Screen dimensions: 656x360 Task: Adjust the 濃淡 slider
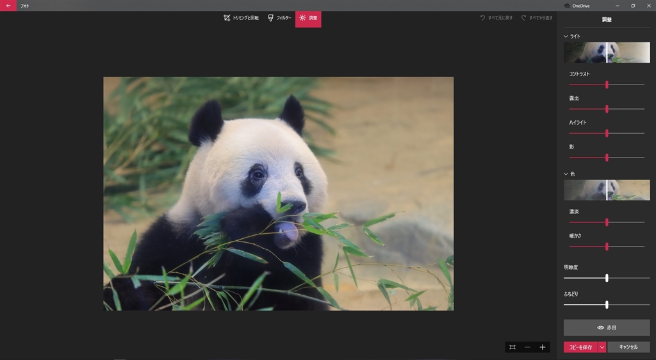point(607,222)
